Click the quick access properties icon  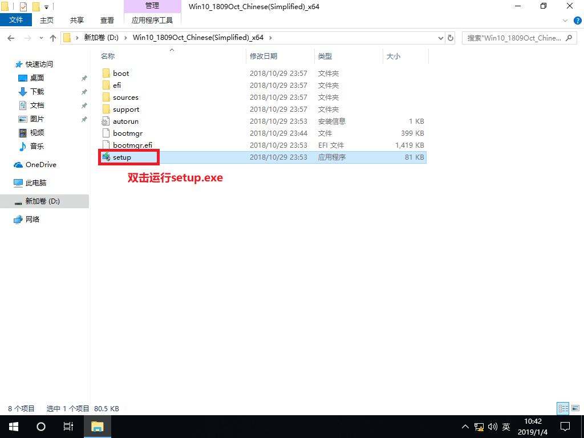coord(23,6)
